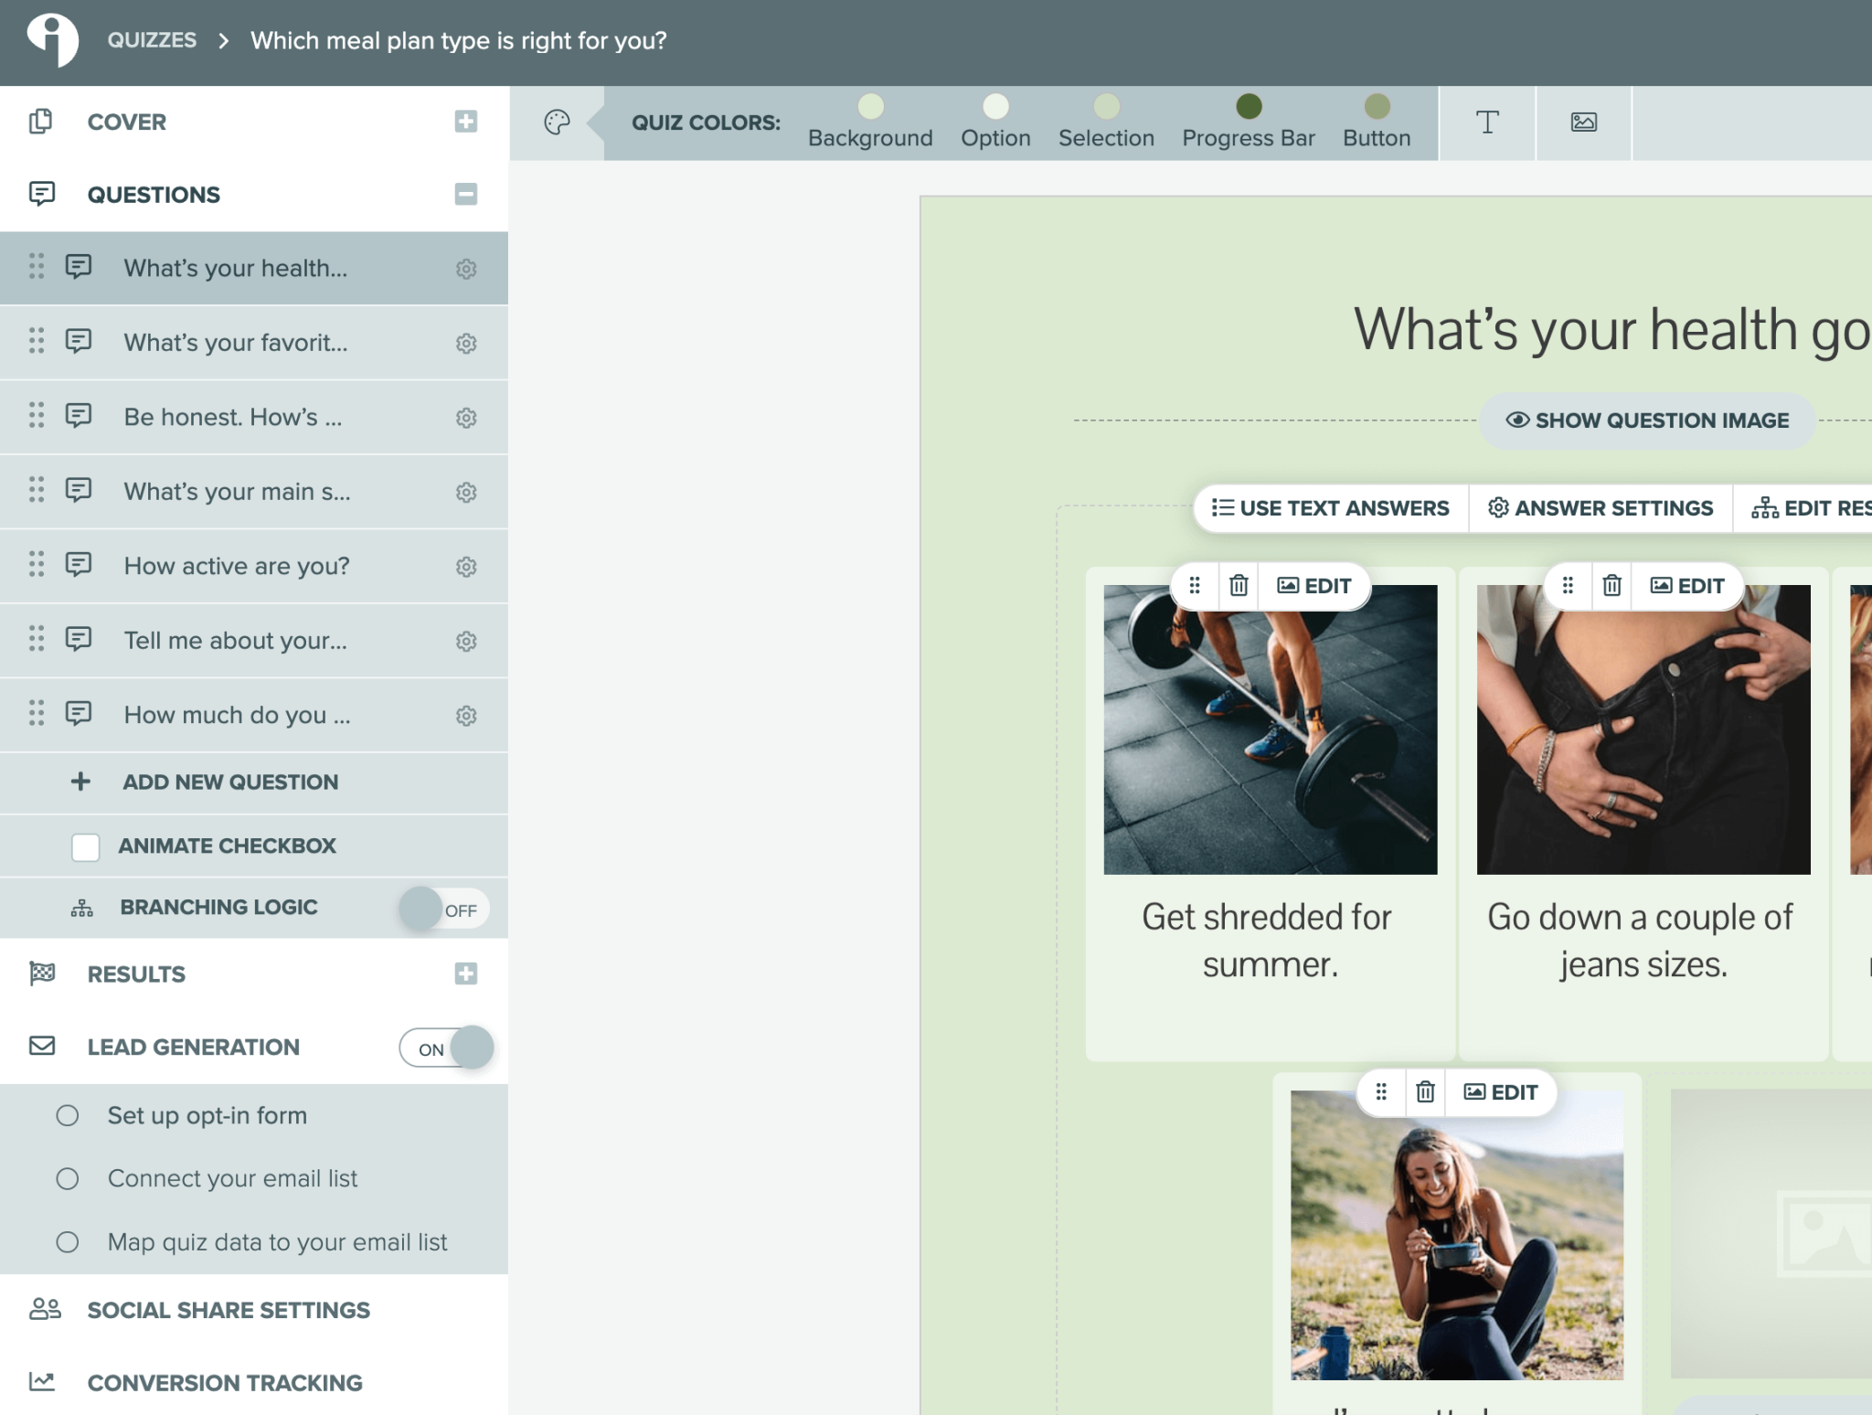Screen dimensions: 1872x1415
Task: Click the Social Share Settings icon in sidebar
Action: click(42, 1309)
